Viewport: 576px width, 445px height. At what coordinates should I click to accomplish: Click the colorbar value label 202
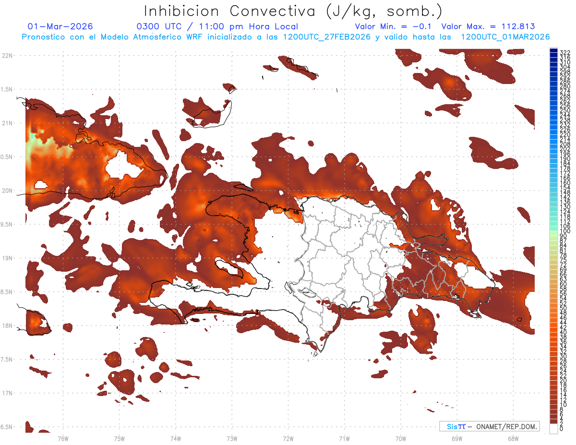[565, 149]
